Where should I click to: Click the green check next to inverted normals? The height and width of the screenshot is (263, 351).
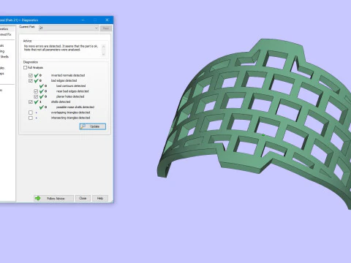tap(37, 75)
